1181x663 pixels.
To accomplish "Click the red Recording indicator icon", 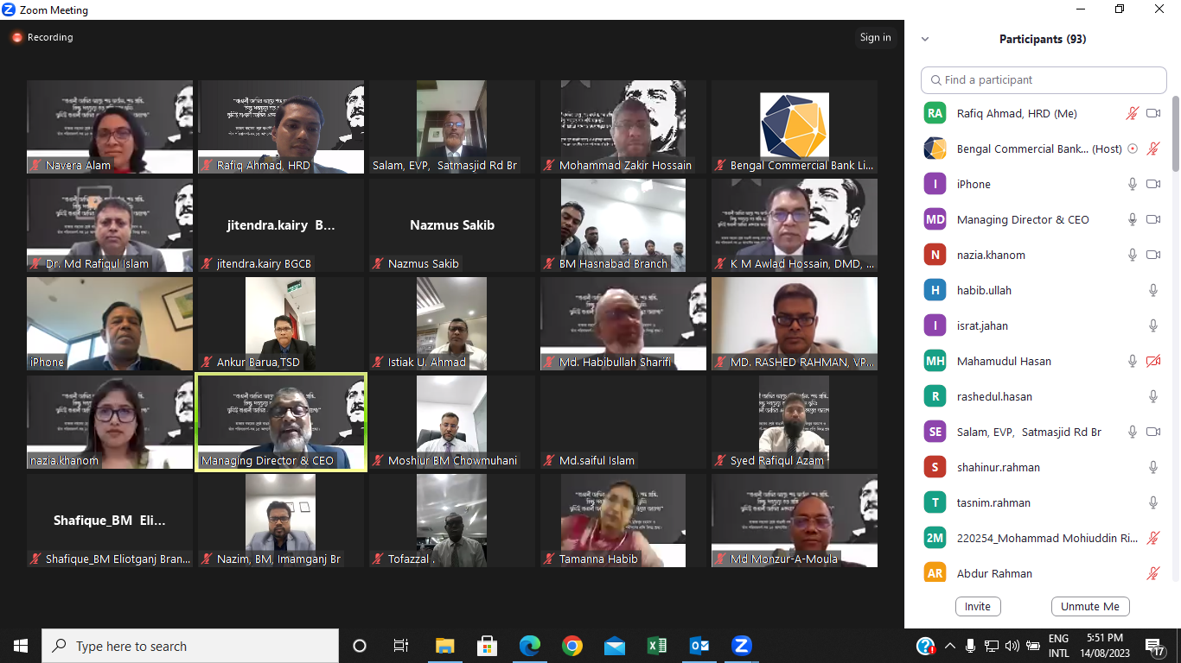I will tap(16, 38).
